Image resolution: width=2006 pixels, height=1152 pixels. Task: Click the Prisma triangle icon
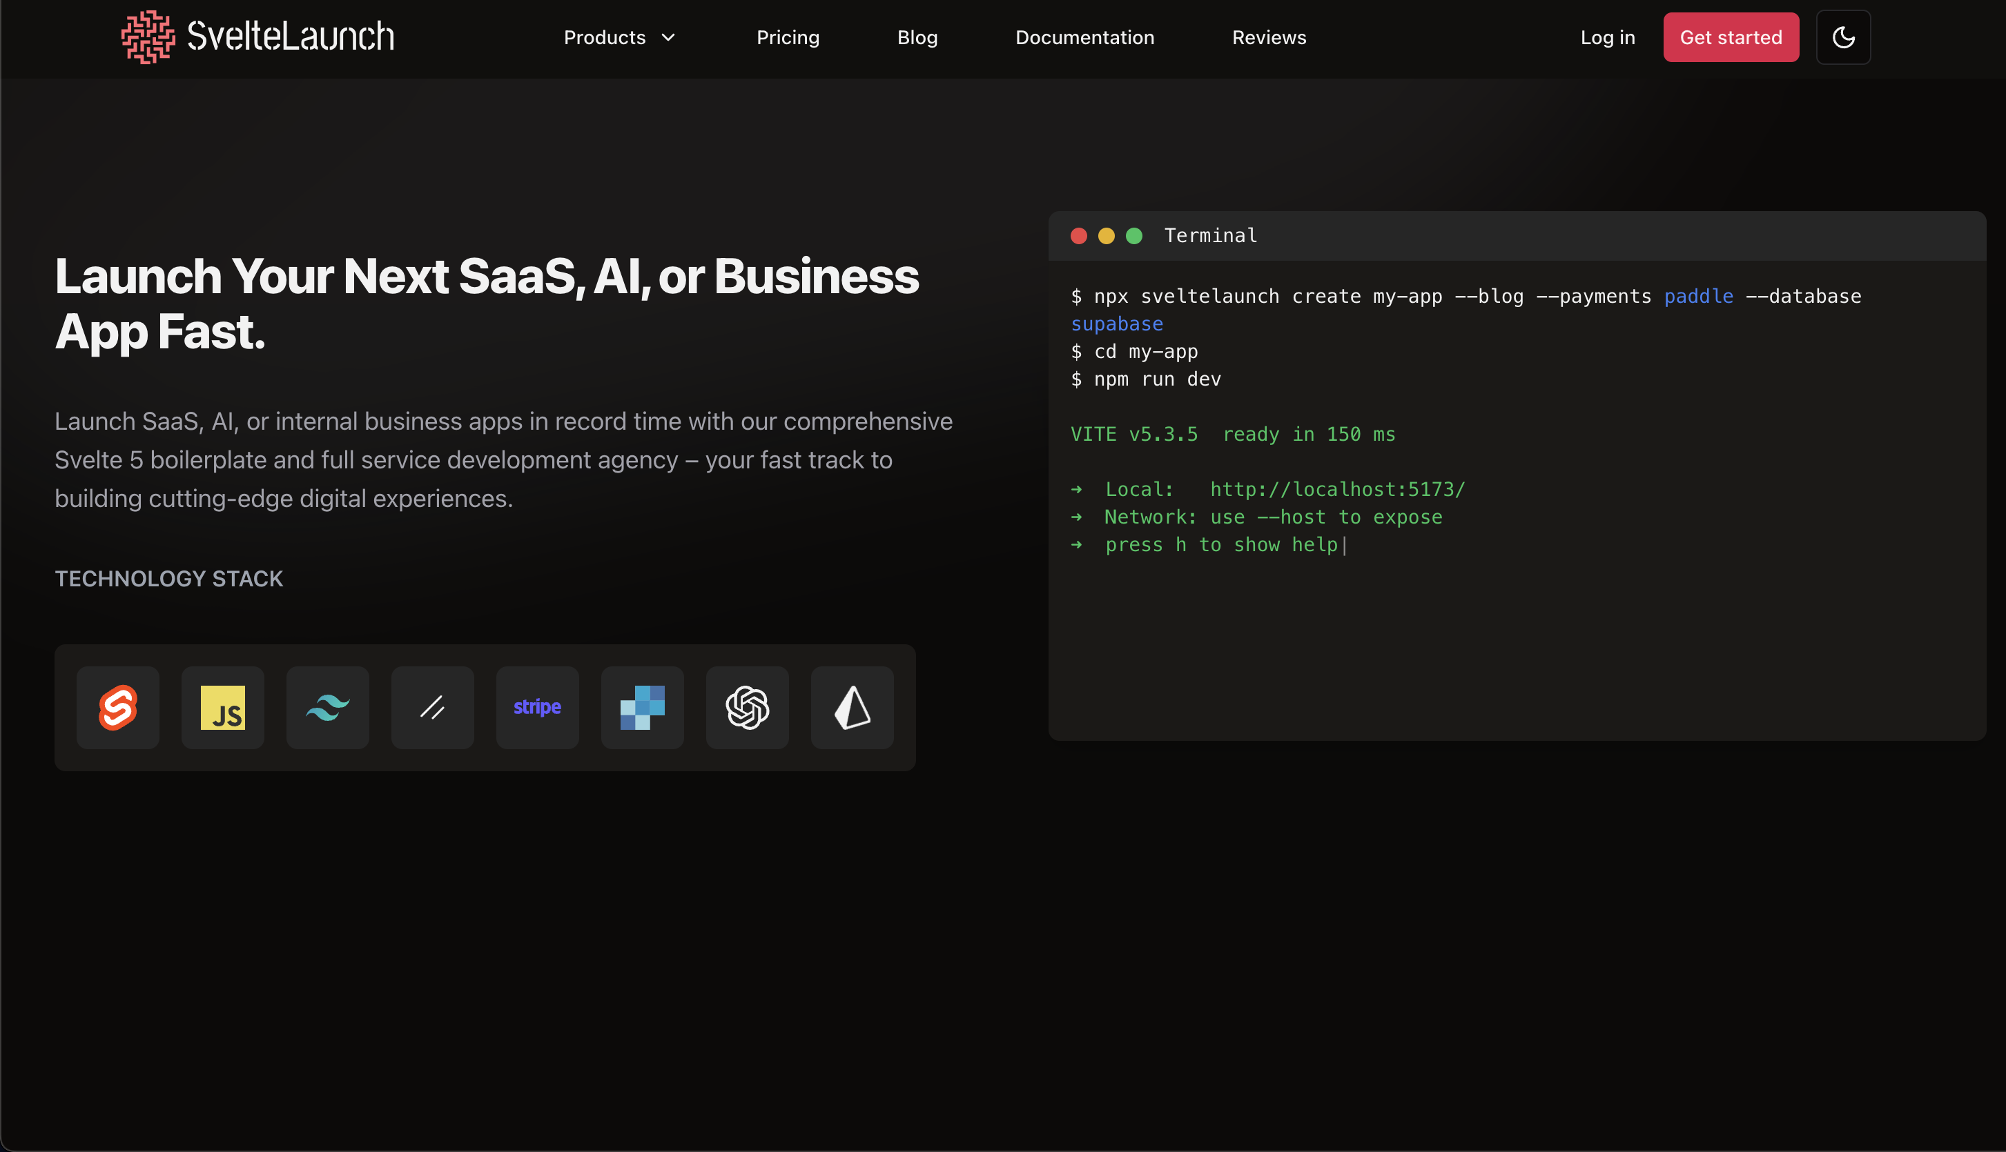852,707
